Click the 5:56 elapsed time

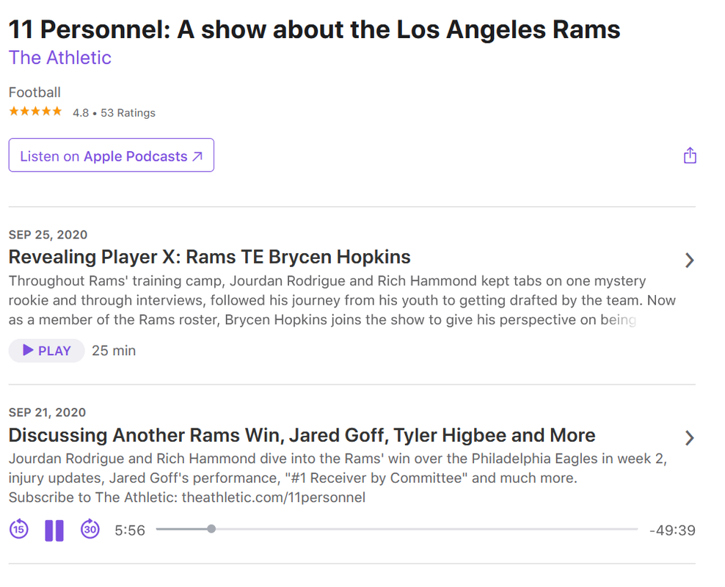pyautogui.click(x=130, y=531)
